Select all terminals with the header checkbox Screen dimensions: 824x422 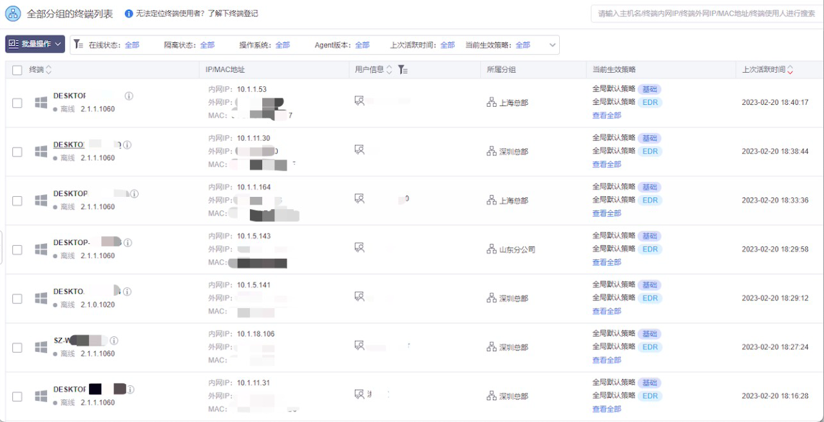pyautogui.click(x=17, y=69)
